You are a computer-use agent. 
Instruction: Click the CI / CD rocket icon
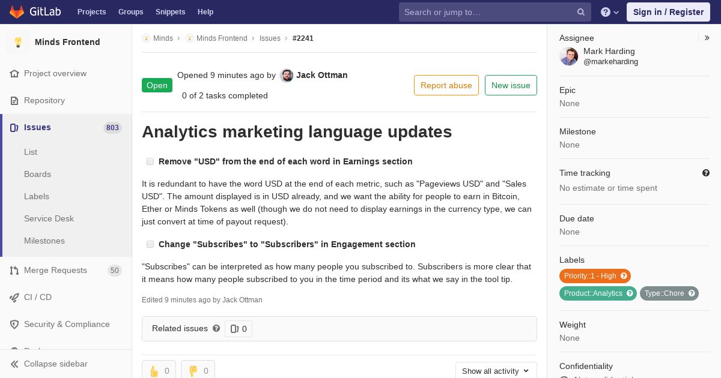(x=14, y=298)
